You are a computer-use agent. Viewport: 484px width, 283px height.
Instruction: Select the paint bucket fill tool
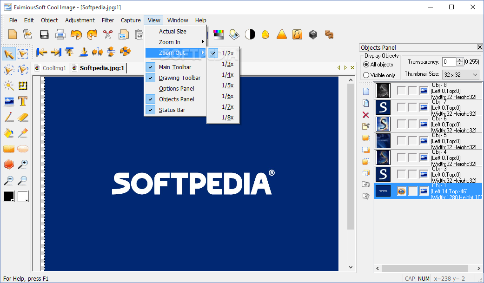9,133
